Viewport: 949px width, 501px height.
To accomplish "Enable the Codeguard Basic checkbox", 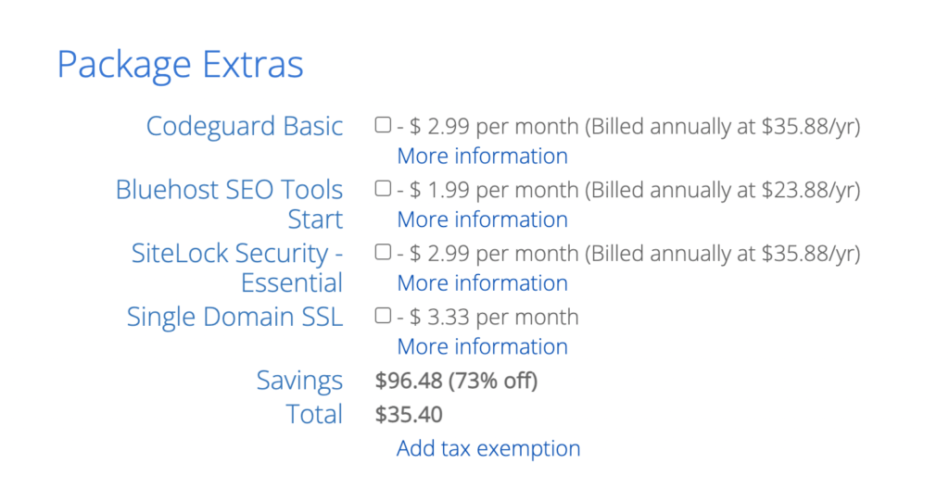I will coord(383,125).
